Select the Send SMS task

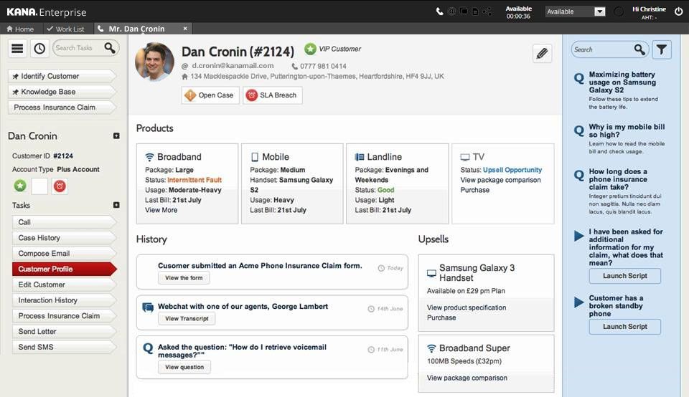(64, 347)
